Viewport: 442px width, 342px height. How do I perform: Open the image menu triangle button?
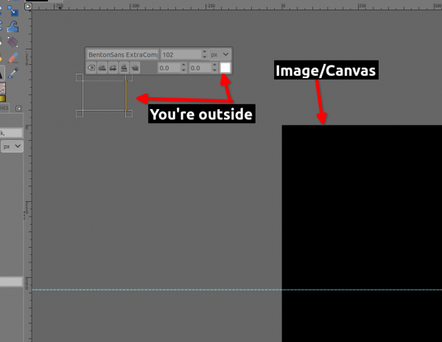click(x=28, y=6)
